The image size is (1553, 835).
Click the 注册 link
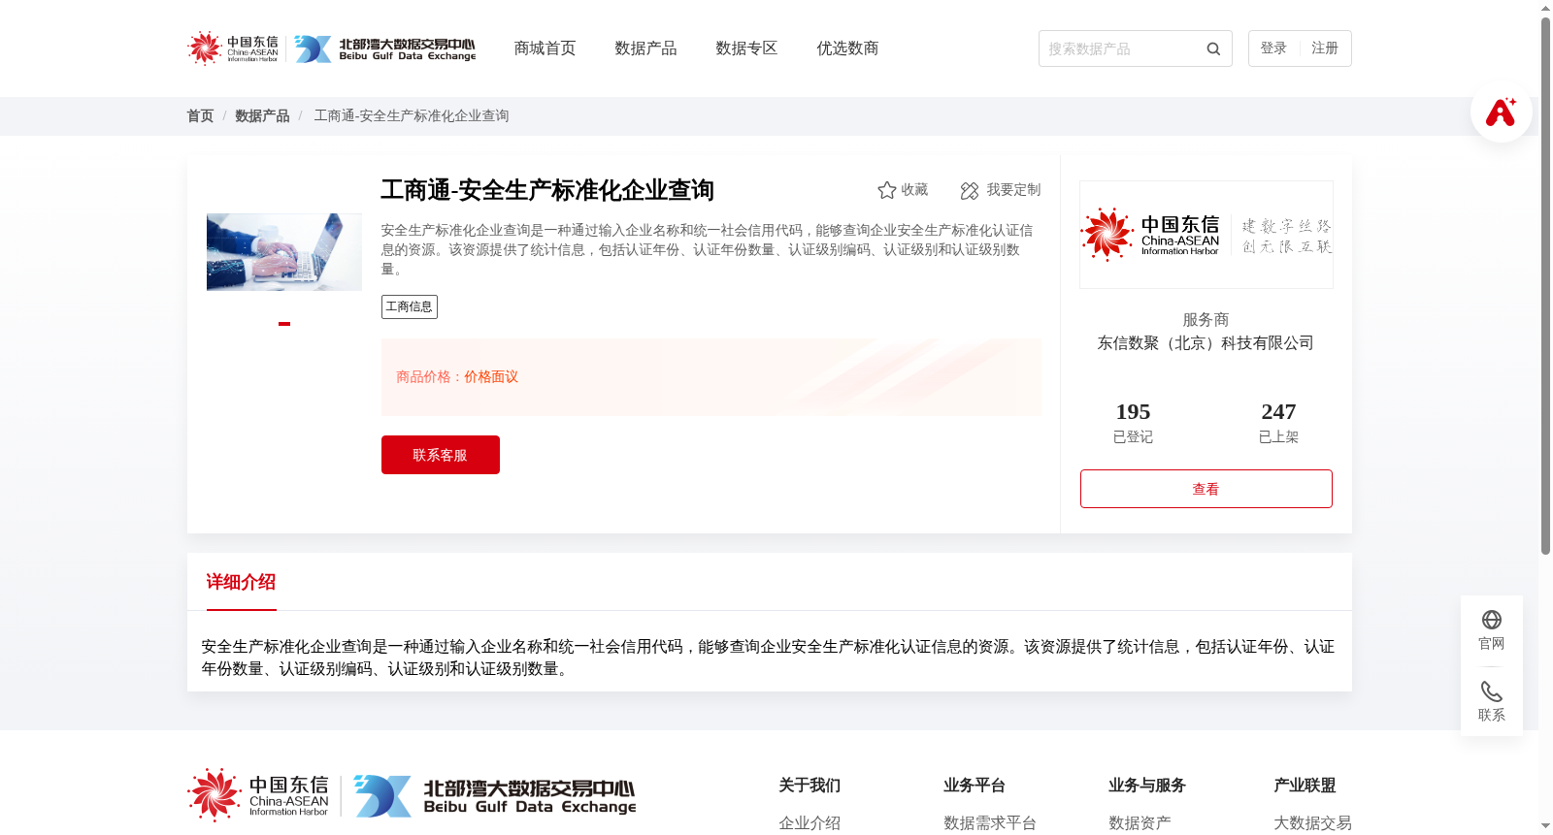point(1325,48)
